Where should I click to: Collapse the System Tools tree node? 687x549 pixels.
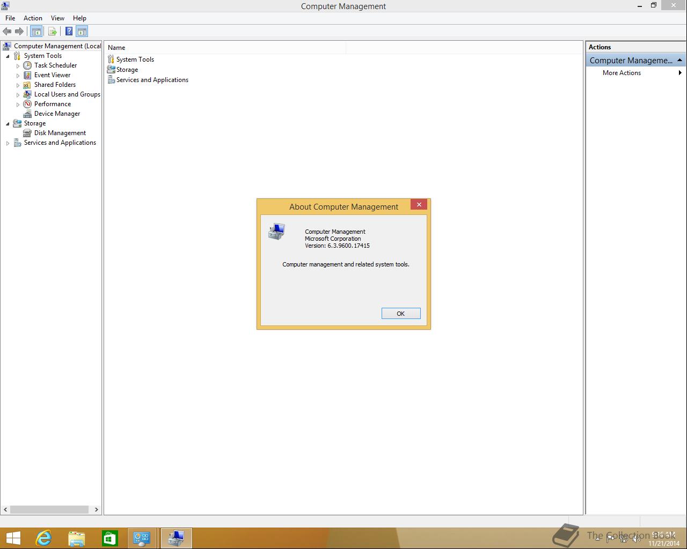(8, 56)
